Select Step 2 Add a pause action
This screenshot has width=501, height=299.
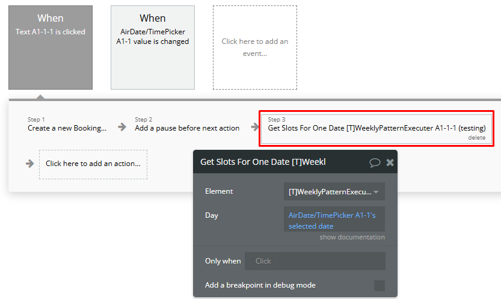click(x=187, y=128)
